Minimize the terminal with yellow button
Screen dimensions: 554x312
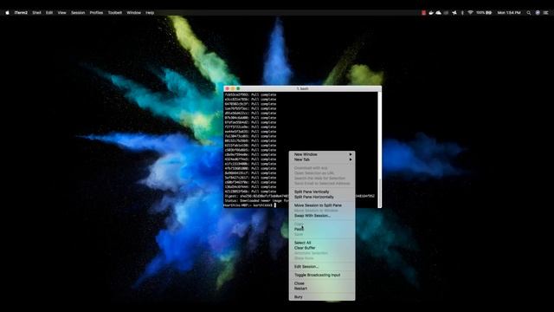pyautogui.click(x=233, y=88)
